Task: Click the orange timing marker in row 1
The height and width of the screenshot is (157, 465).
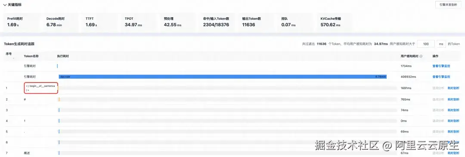Action: coord(58,88)
